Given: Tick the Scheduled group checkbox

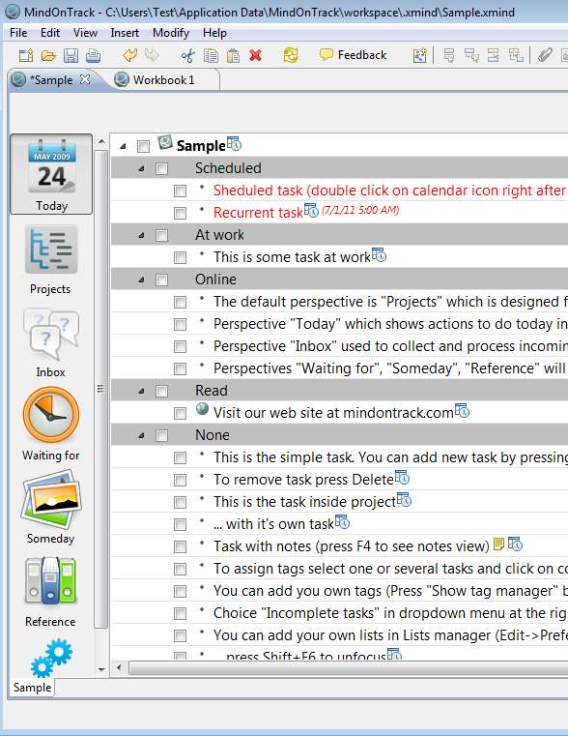Looking at the screenshot, I should pos(161,168).
